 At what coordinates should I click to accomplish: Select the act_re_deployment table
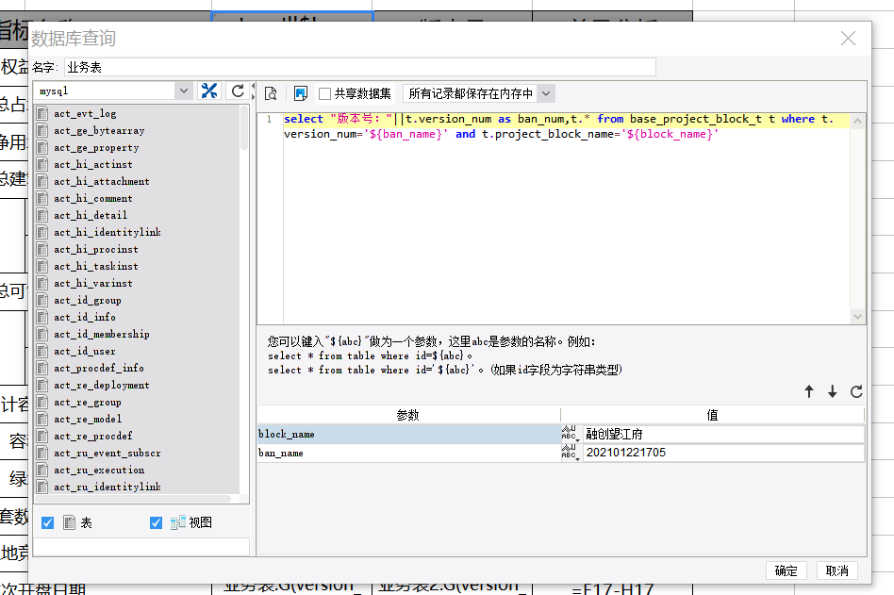(101, 385)
